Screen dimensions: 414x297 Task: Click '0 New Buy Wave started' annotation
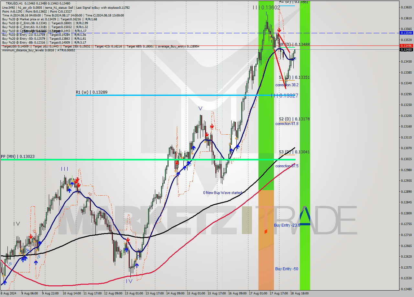pos(222,193)
